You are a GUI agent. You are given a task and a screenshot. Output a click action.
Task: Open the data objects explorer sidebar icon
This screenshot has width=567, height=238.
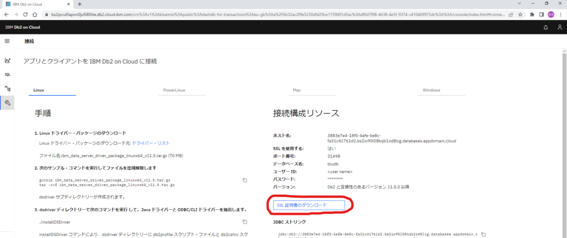(7, 89)
